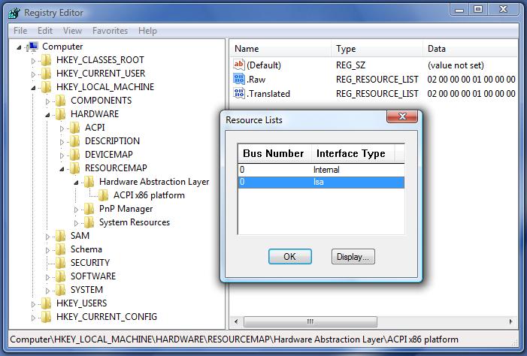
Task: Collapse the Computer root node
Action: pyautogui.click(x=19, y=47)
